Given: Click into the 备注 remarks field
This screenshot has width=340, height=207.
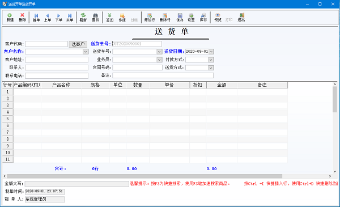Looking at the screenshot, I should (163, 75).
